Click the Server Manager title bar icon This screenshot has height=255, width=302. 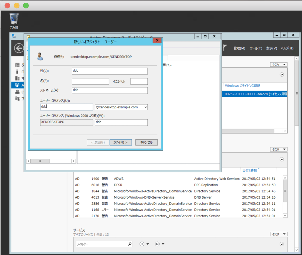(x=14, y=36)
